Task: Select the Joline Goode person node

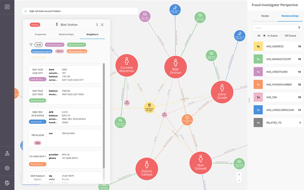Action: click(x=222, y=92)
